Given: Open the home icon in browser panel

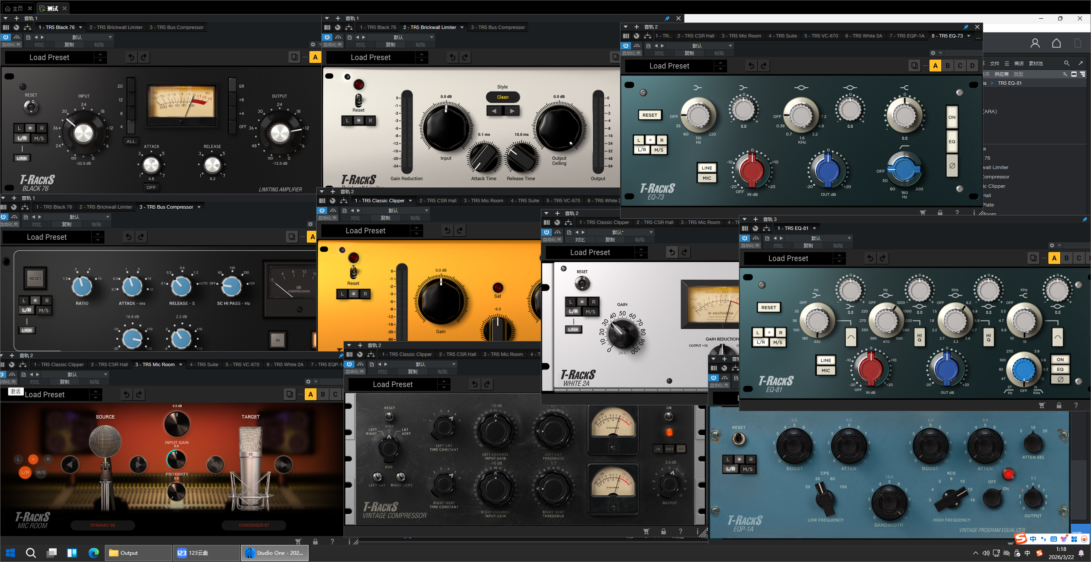Looking at the screenshot, I should pos(1056,43).
